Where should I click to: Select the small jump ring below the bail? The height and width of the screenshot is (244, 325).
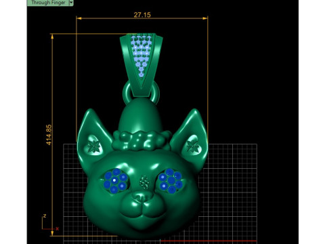point(141,93)
